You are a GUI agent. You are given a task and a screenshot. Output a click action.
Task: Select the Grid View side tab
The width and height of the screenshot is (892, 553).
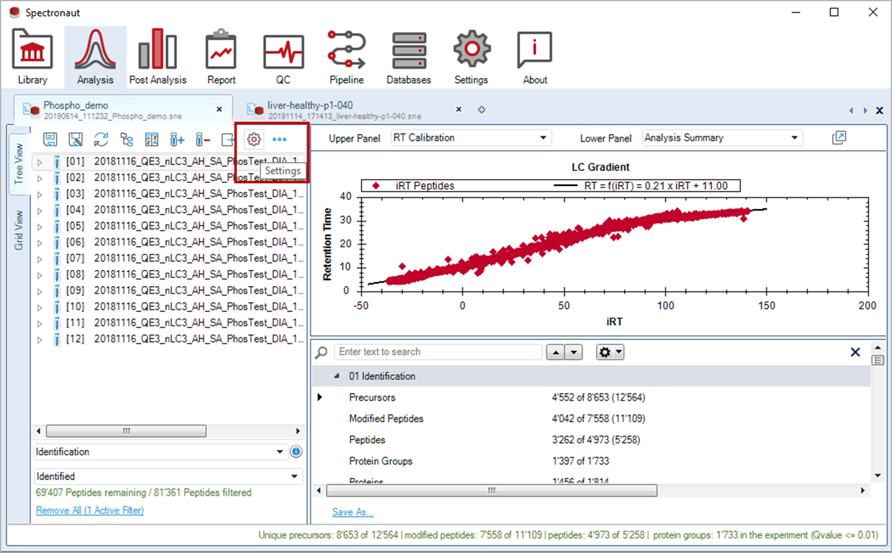[19, 231]
